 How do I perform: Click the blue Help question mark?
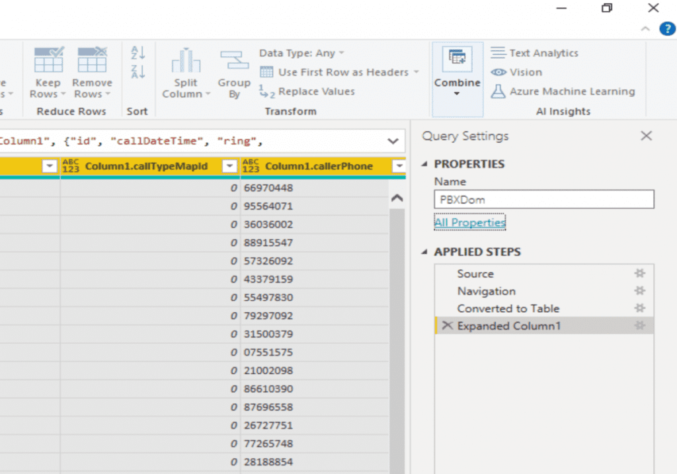(x=667, y=29)
